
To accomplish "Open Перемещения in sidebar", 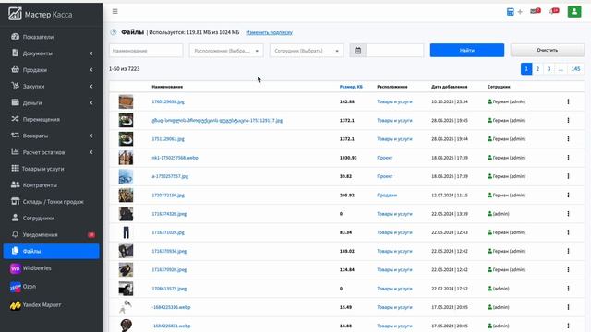I will coord(52,119).
